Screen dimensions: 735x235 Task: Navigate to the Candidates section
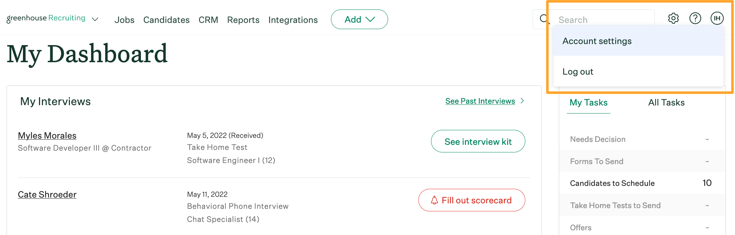pyautogui.click(x=166, y=20)
